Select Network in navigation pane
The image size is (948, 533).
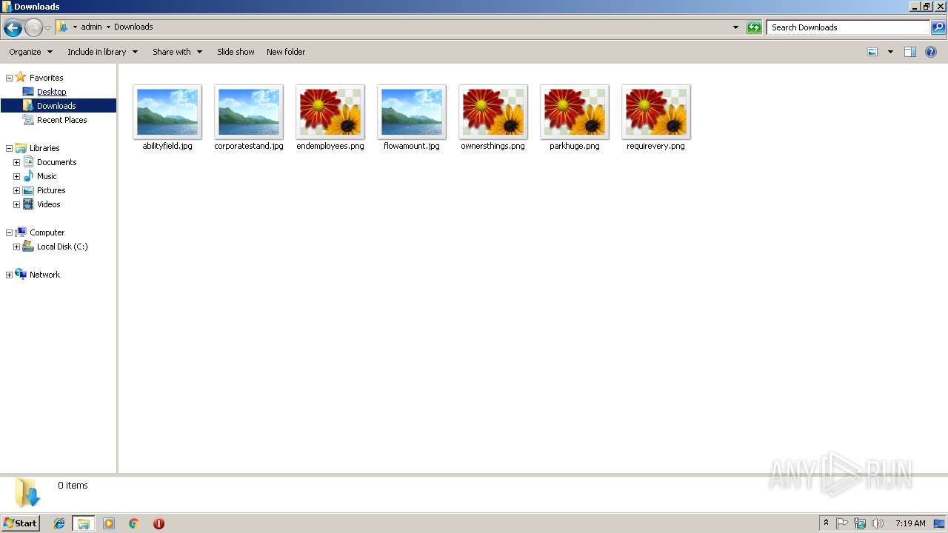click(44, 275)
